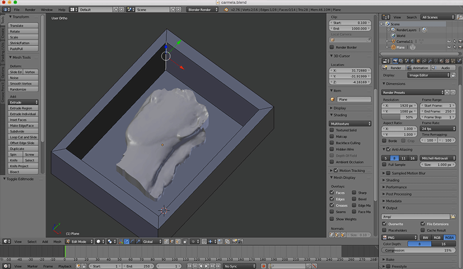This screenshot has width=463, height=269.
Task: Open the Help menu
Action: (62, 10)
